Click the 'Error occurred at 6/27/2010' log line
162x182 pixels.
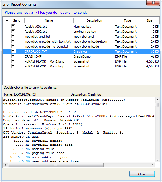[x=41, y=112]
